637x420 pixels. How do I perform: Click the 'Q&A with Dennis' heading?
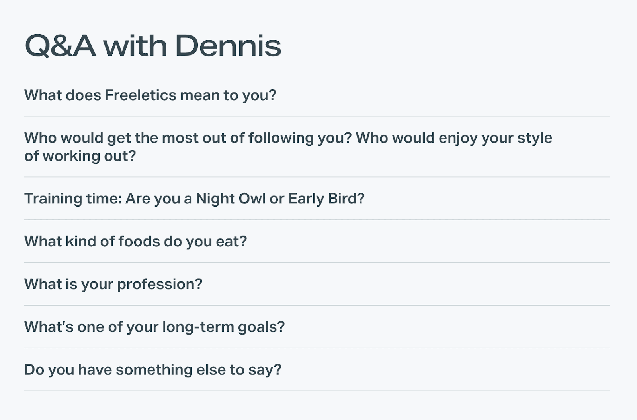(x=152, y=46)
